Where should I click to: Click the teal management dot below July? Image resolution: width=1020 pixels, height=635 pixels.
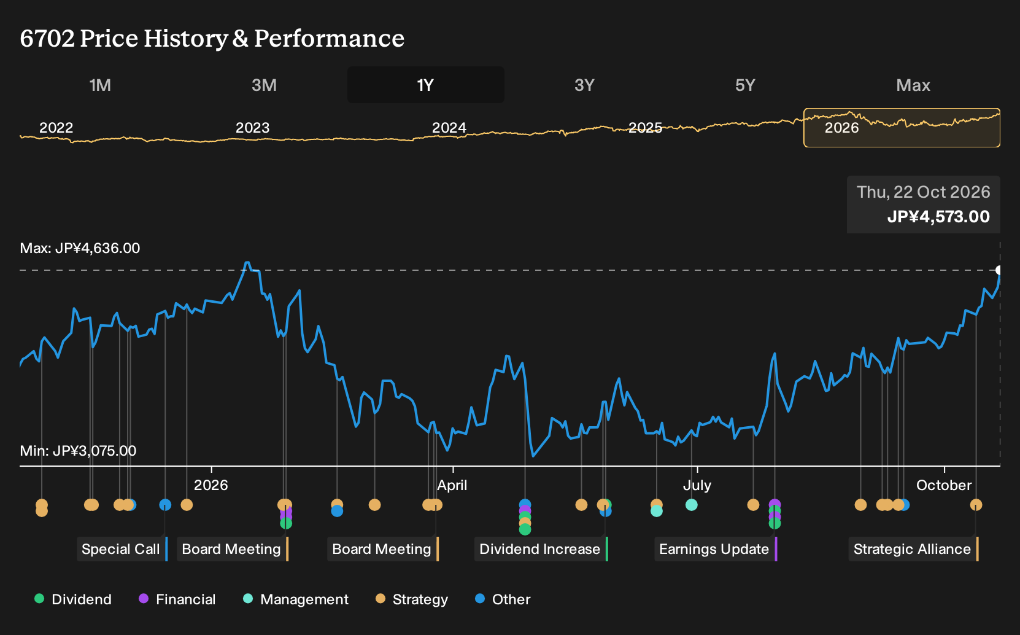point(692,505)
